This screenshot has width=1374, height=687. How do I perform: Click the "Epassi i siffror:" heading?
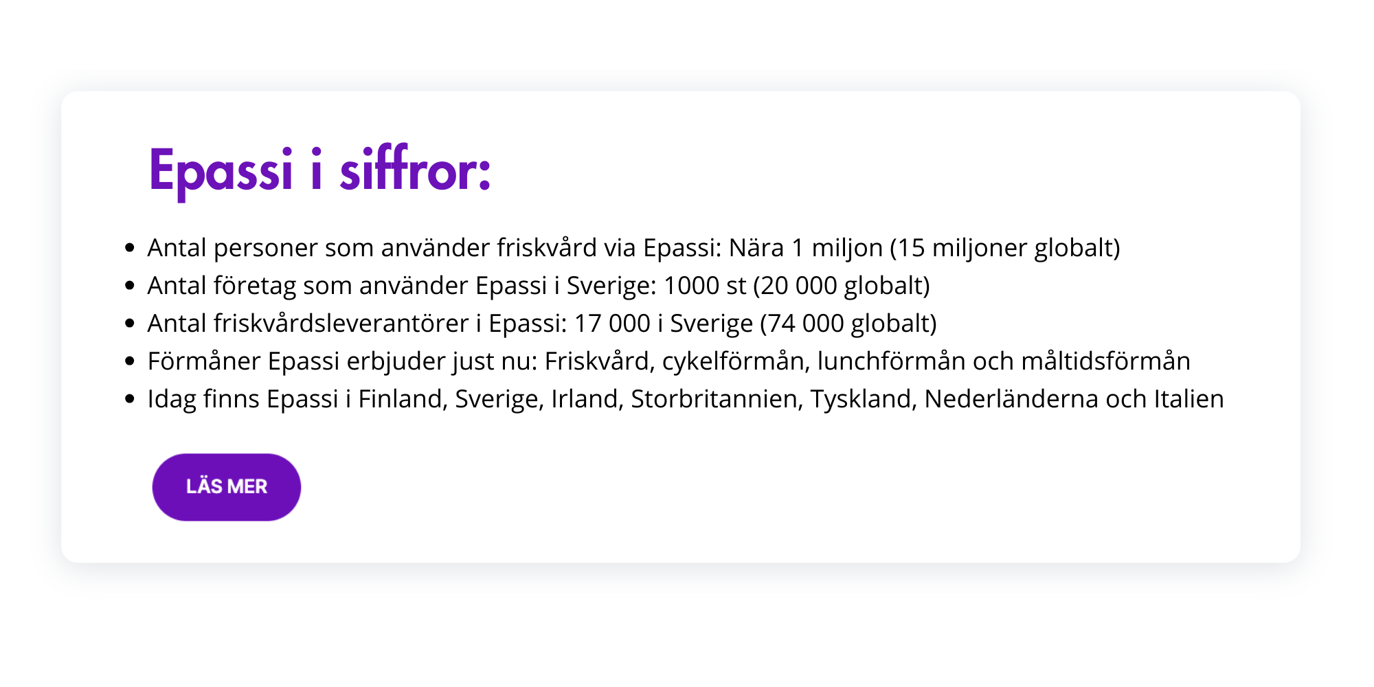tap(319, 170)
